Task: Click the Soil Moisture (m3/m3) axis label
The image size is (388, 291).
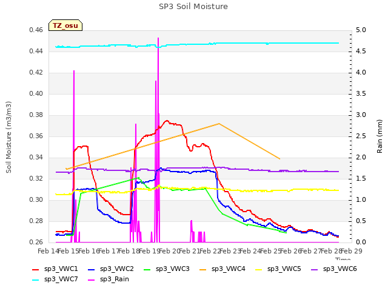Action: click(x=8, y=137)
